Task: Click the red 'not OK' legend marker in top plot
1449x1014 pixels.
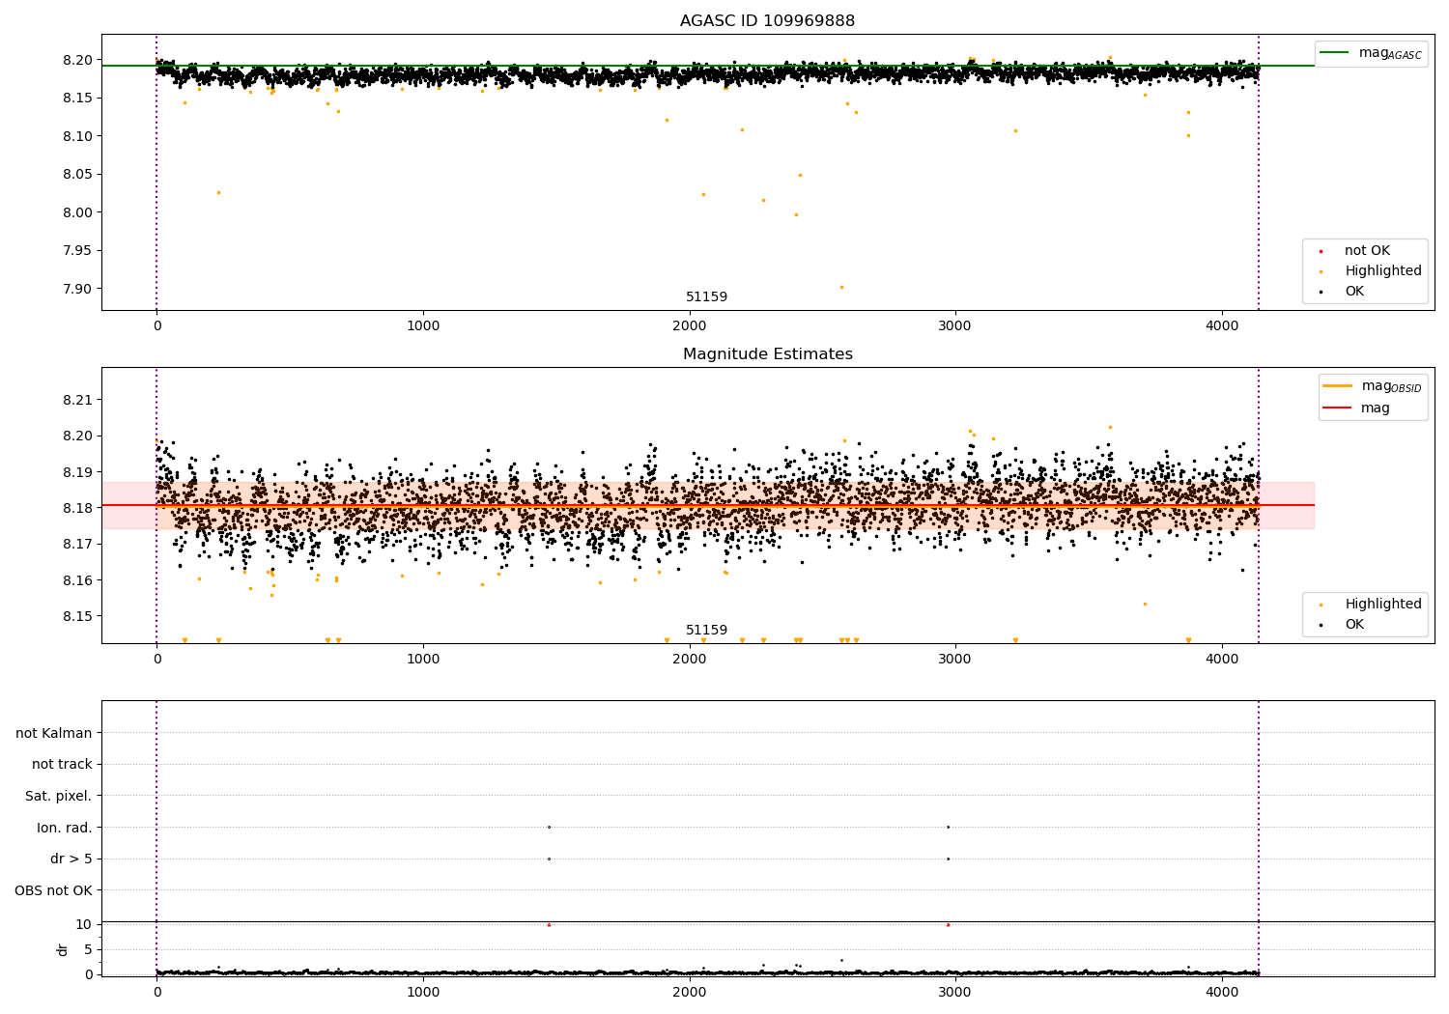Action: coord(1321,252)
